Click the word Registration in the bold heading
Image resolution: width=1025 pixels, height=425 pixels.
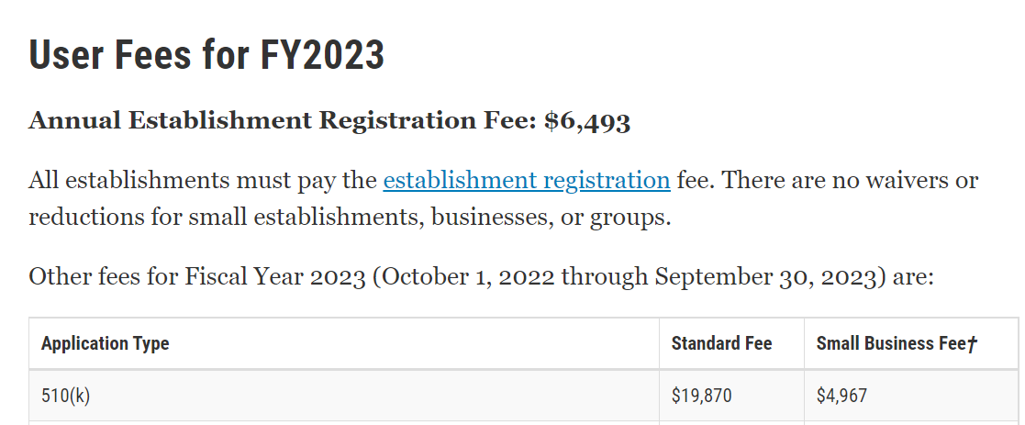[x=398, y=121]
